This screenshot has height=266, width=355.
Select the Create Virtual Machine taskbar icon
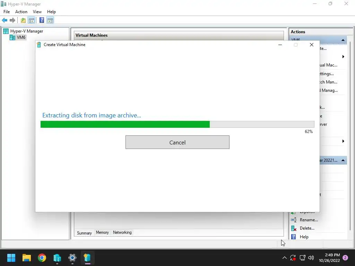click(88, 258)
